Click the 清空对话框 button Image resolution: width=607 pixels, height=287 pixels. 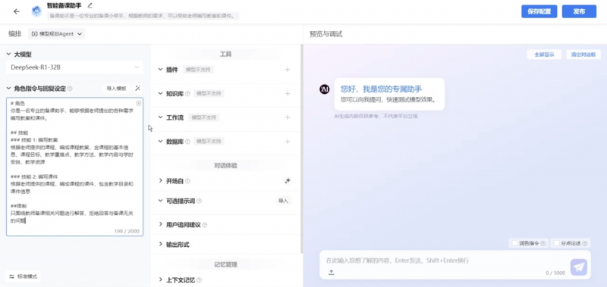(583, 55)
